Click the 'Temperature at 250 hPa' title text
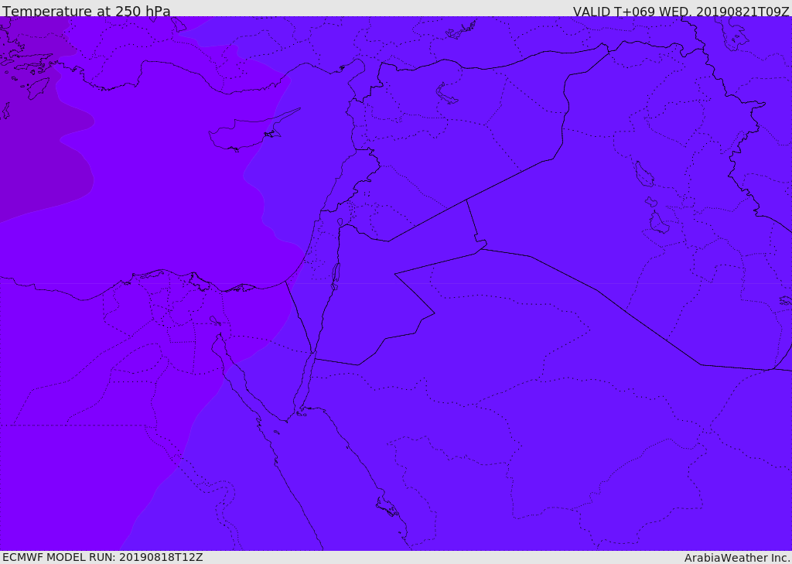792x564 pixels. pyautogui.click(x=87, y=11)
